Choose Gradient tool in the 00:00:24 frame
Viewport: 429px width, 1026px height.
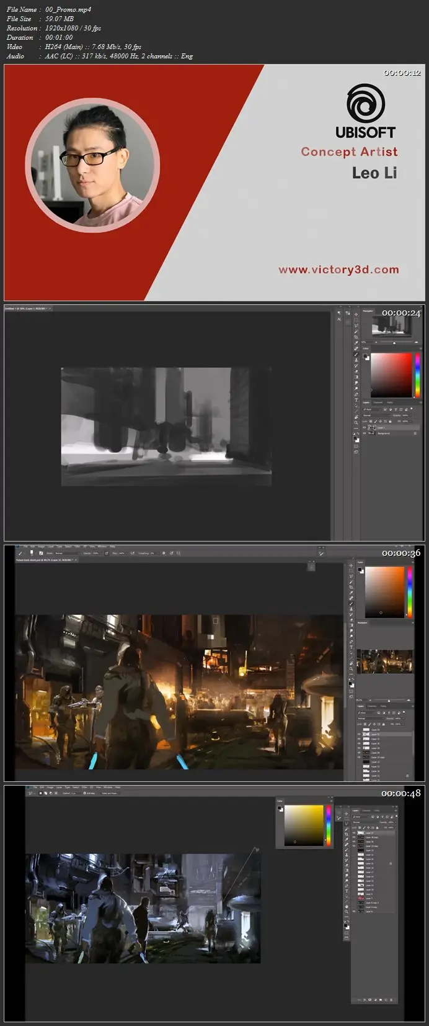click(356, 377)
